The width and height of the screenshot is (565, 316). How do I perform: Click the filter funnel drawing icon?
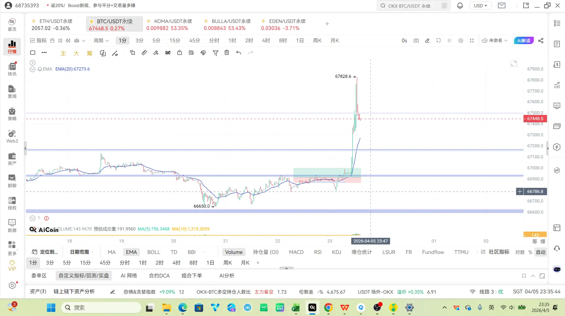[215, 53]
